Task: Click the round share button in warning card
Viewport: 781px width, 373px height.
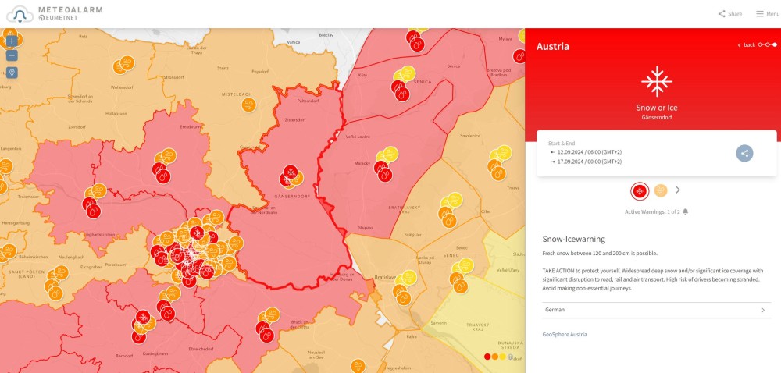Action: [x=744, y=153]
